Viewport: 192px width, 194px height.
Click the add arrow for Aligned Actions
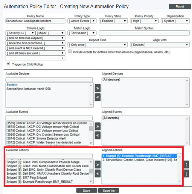97,164
